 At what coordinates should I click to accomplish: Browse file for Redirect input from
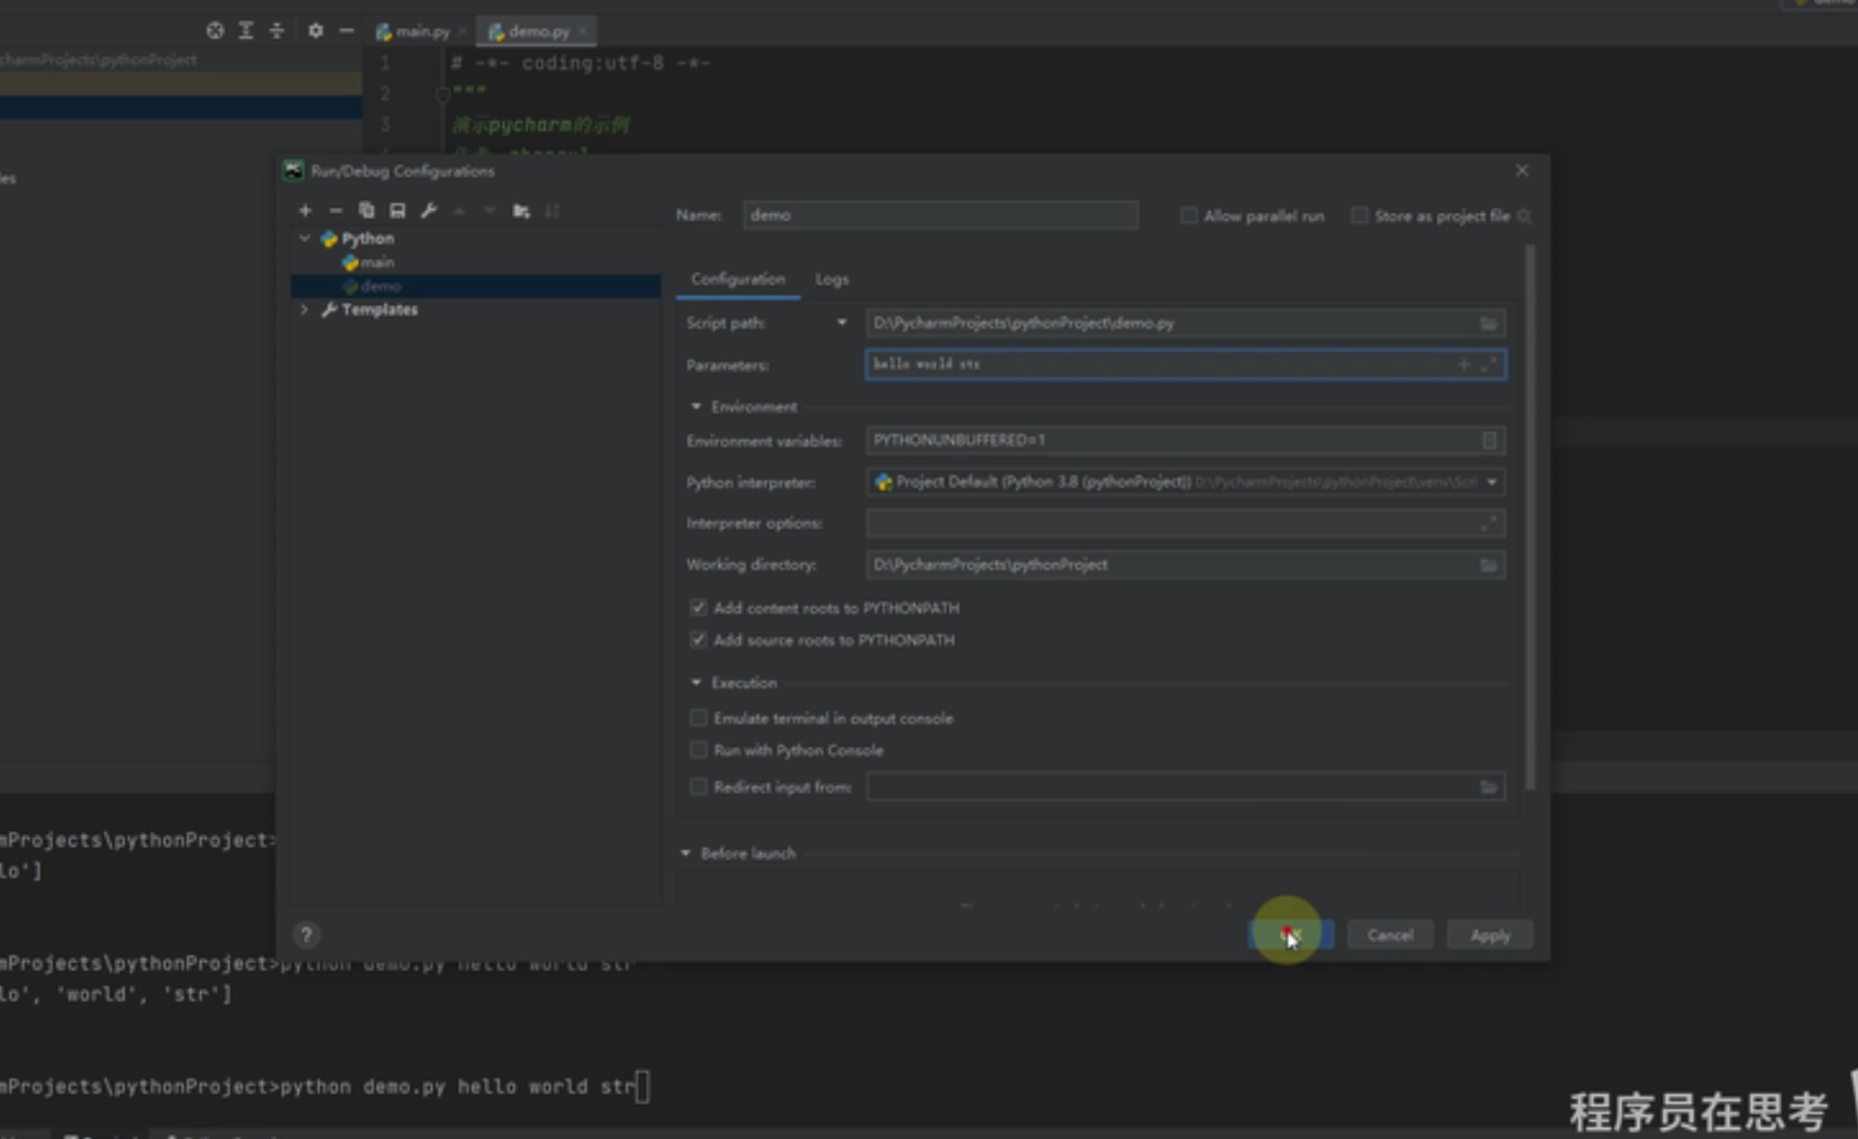(x=1488, y=787)
